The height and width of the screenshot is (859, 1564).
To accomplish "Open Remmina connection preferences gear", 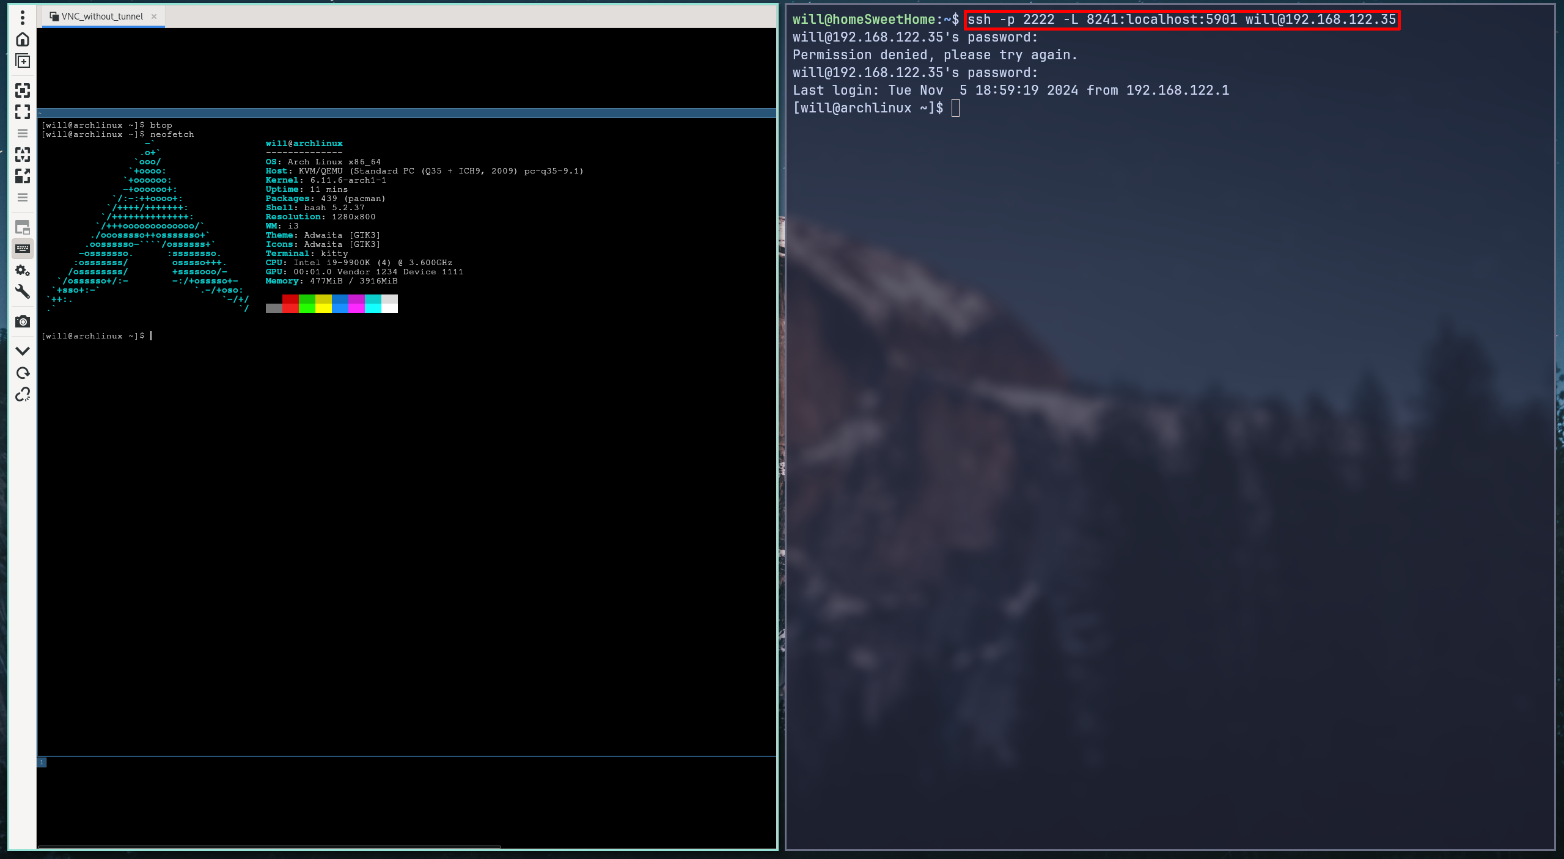I will click(22, 270).
